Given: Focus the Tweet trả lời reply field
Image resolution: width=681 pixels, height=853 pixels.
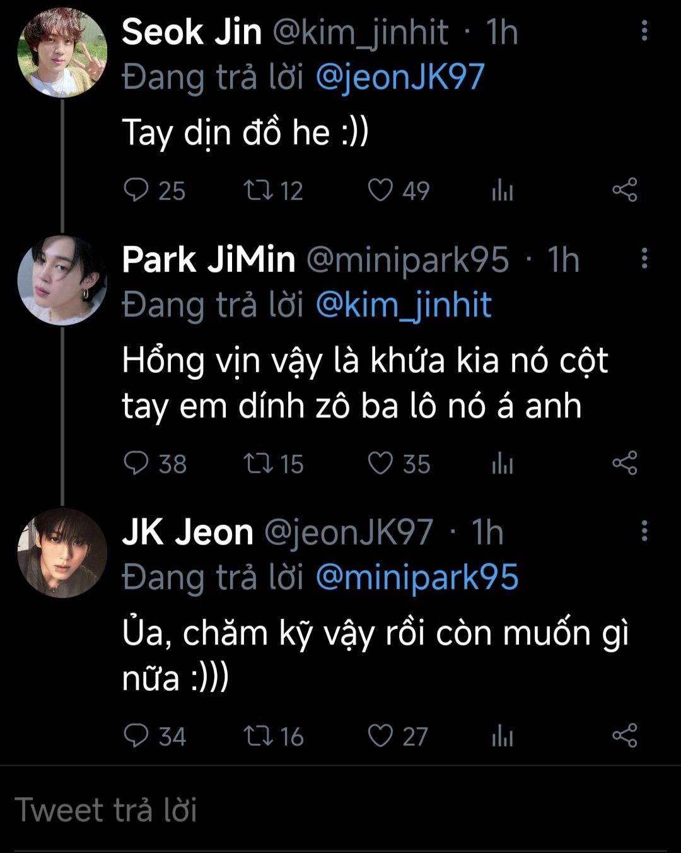Looking at the screenshot, I should 340,810.
